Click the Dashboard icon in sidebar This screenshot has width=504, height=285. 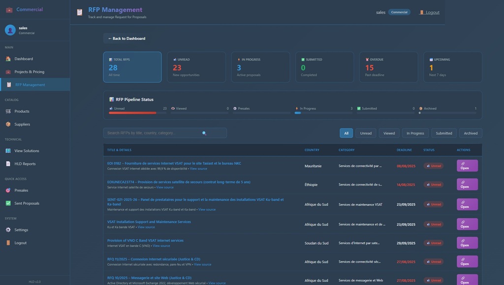pyautogui.click(x=8, y=59)
